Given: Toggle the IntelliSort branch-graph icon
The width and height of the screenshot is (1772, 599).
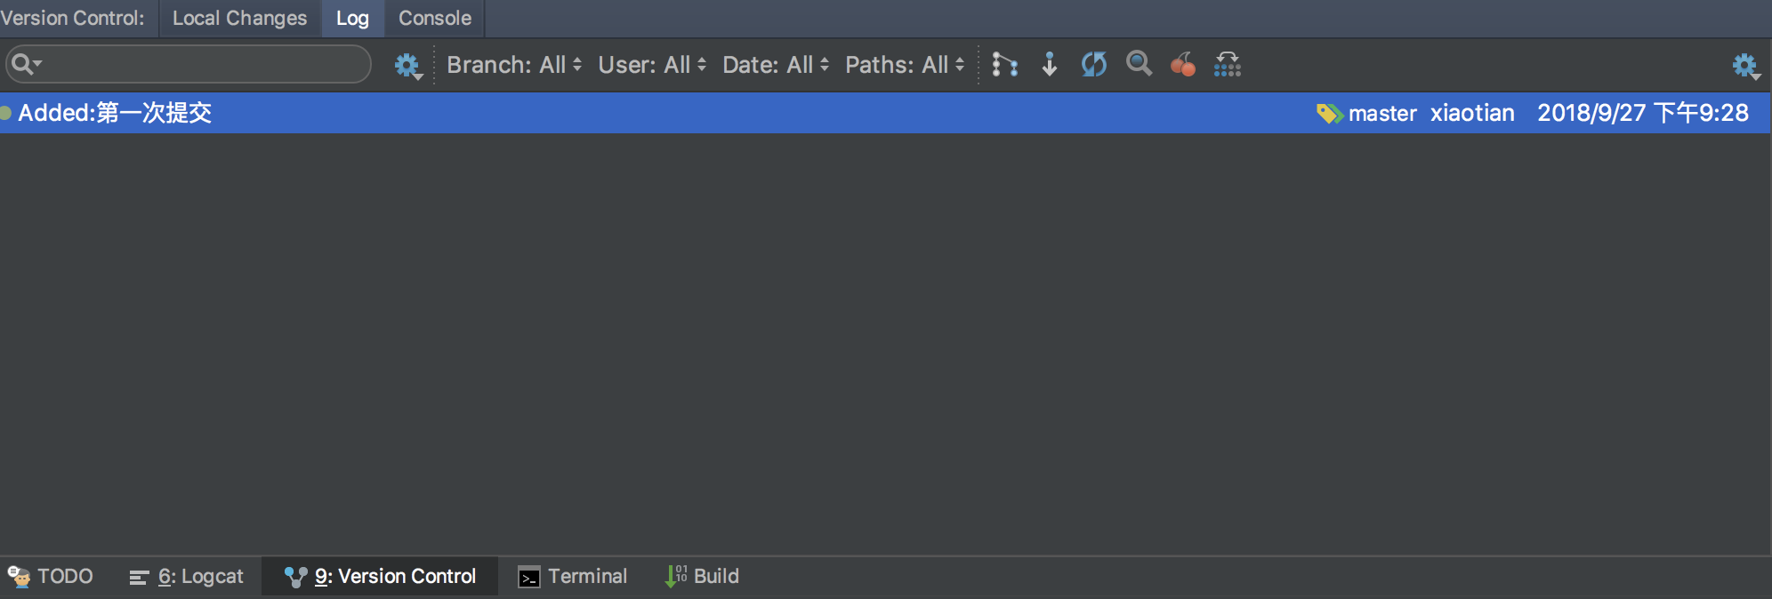Looking at the screenshot, I should [1005, 64].
